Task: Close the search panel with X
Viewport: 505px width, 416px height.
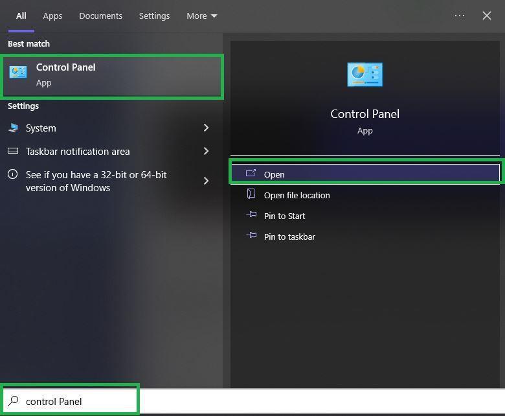Action: pos(487,16)
